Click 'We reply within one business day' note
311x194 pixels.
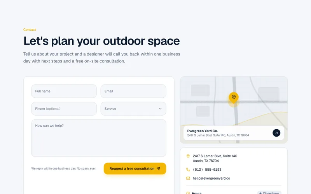click(x=64, y=168)
